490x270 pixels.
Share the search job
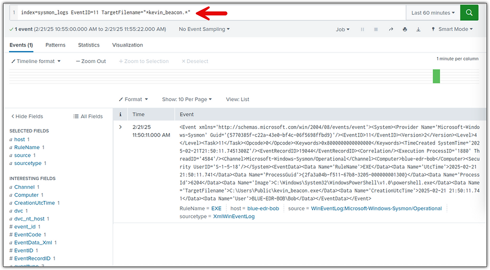click(x=390, y=29)
